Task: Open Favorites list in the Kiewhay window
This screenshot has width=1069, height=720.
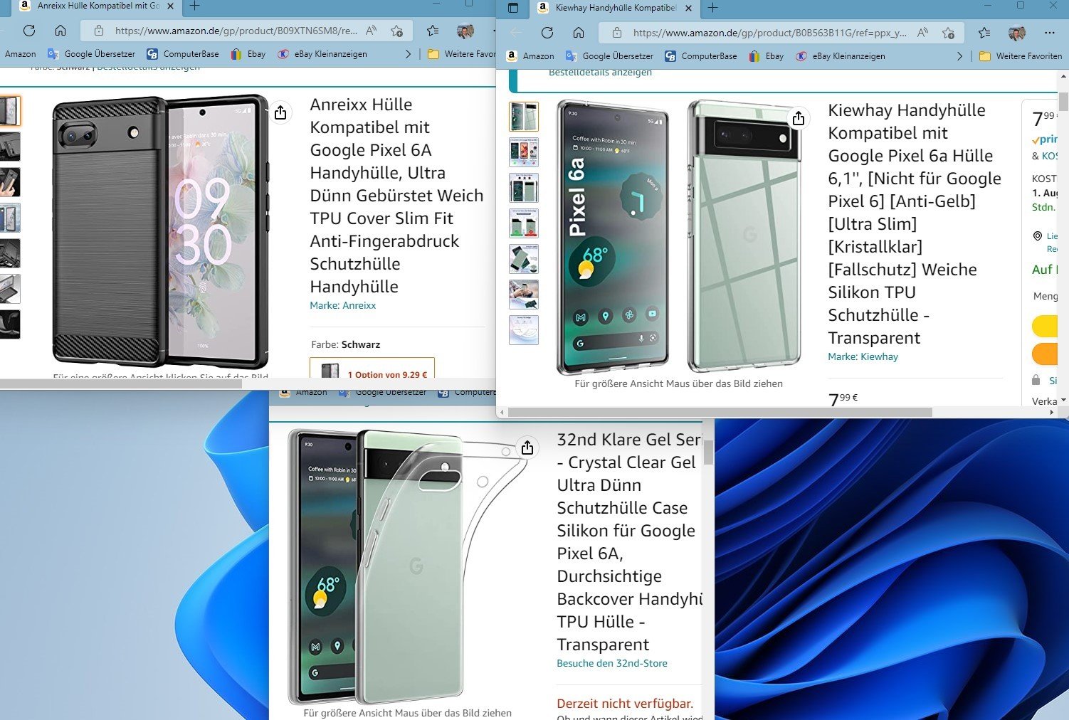Action: (984, 33)
